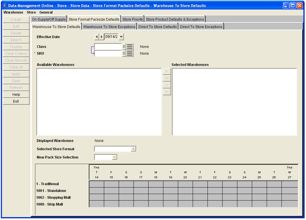The width and height of the screenshot is (306, 220).
Task: Maximize the Data Management Online window
Action: (293, 5)
